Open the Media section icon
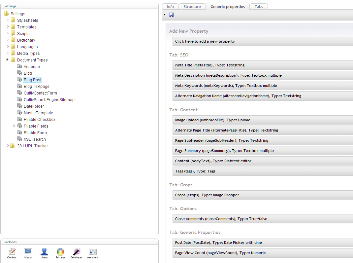The image size is (353, 263). [28, 252]
